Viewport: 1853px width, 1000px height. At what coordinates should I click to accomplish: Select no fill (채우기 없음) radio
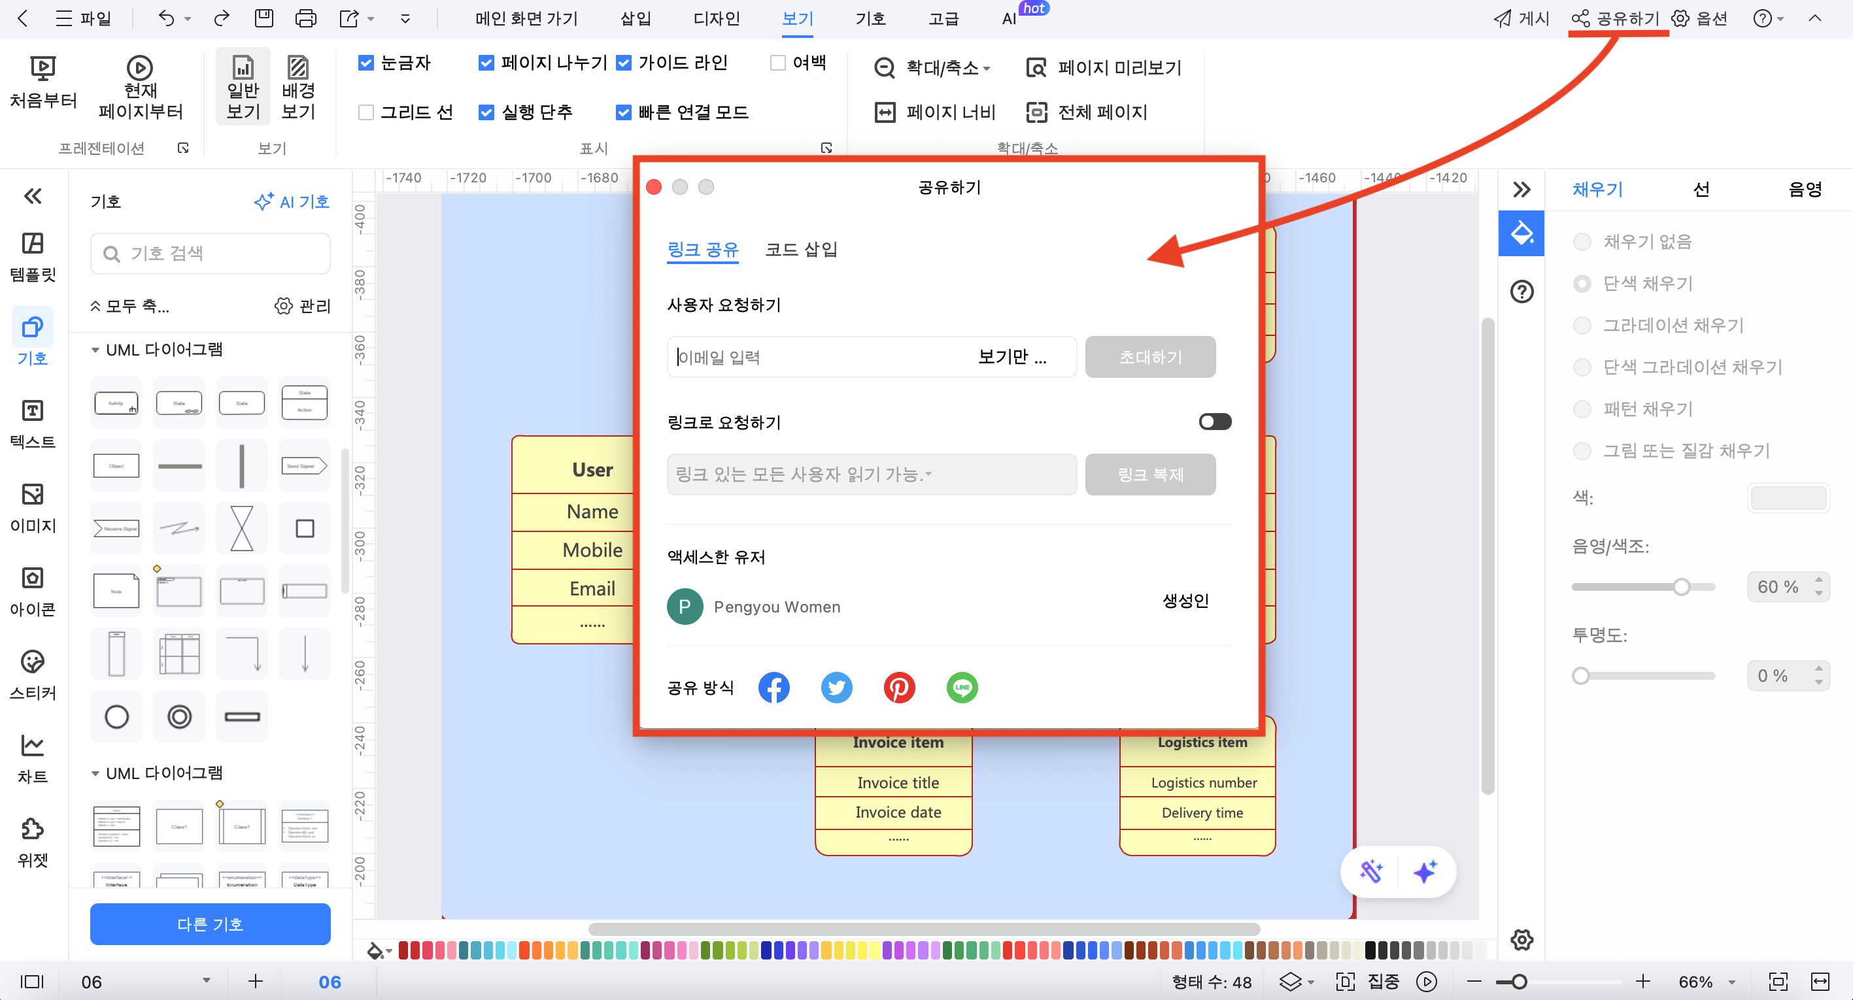[1582, 242]
